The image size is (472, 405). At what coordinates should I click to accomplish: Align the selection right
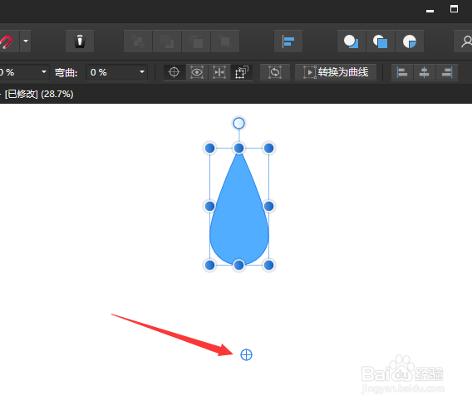tap(447, 72)
